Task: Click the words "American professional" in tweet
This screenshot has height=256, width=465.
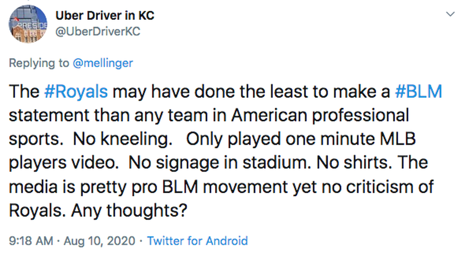Action: coord(320,115)
